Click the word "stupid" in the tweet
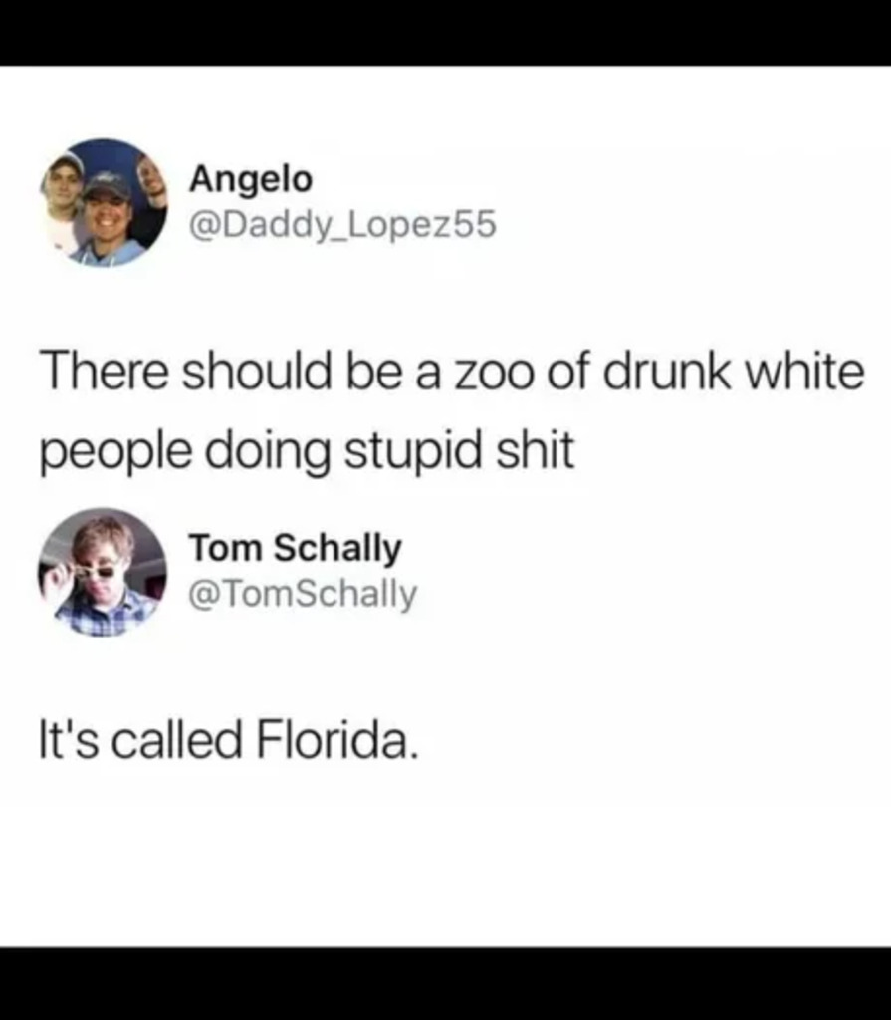Viewport: 891px width, 1020px height. (414, 450)
